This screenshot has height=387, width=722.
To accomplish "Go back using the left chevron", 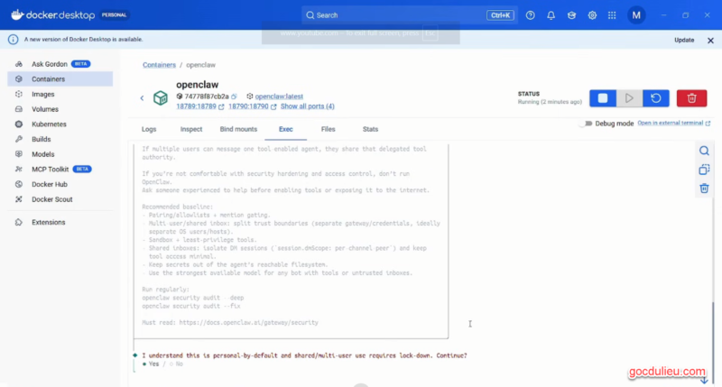I will click(142, 97).
